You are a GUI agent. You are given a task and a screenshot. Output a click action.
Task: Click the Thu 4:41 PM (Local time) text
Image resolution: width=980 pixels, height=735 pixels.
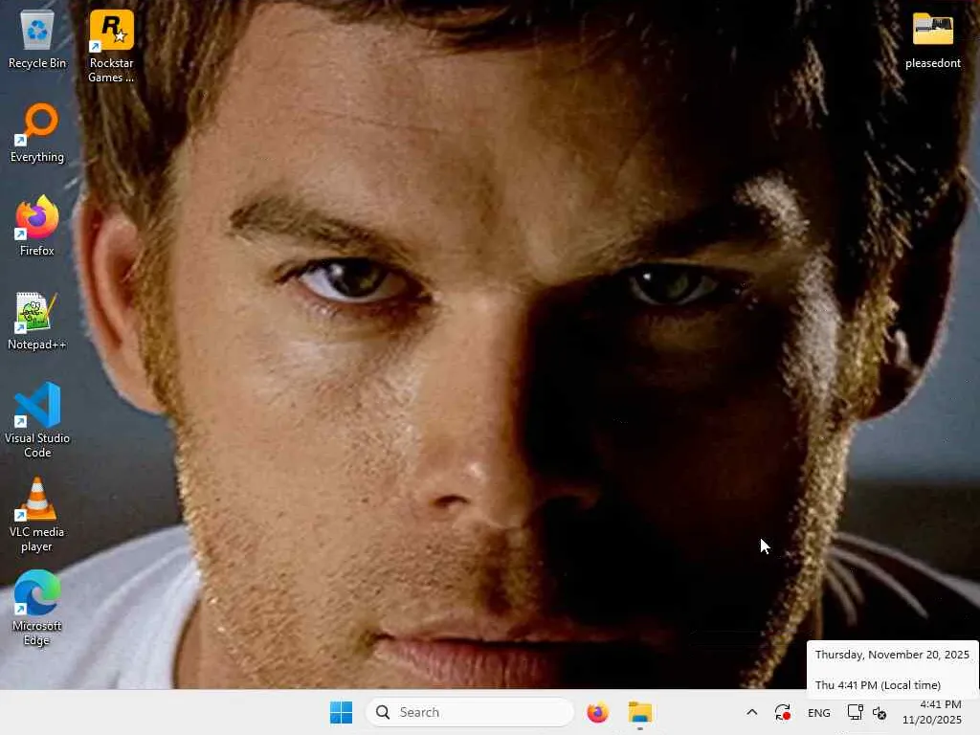click(878, 685)
